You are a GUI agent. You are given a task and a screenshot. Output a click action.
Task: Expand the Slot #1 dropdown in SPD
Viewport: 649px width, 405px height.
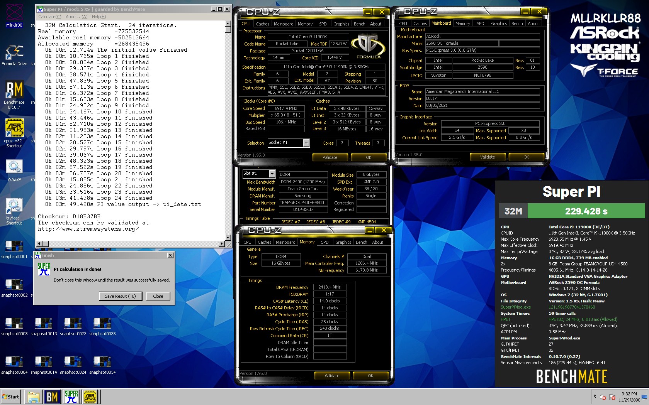pyautogui.click(x=272, y=174)
